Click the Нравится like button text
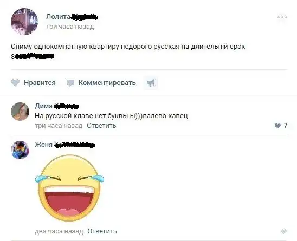297x241 pixels. (40, 83)
